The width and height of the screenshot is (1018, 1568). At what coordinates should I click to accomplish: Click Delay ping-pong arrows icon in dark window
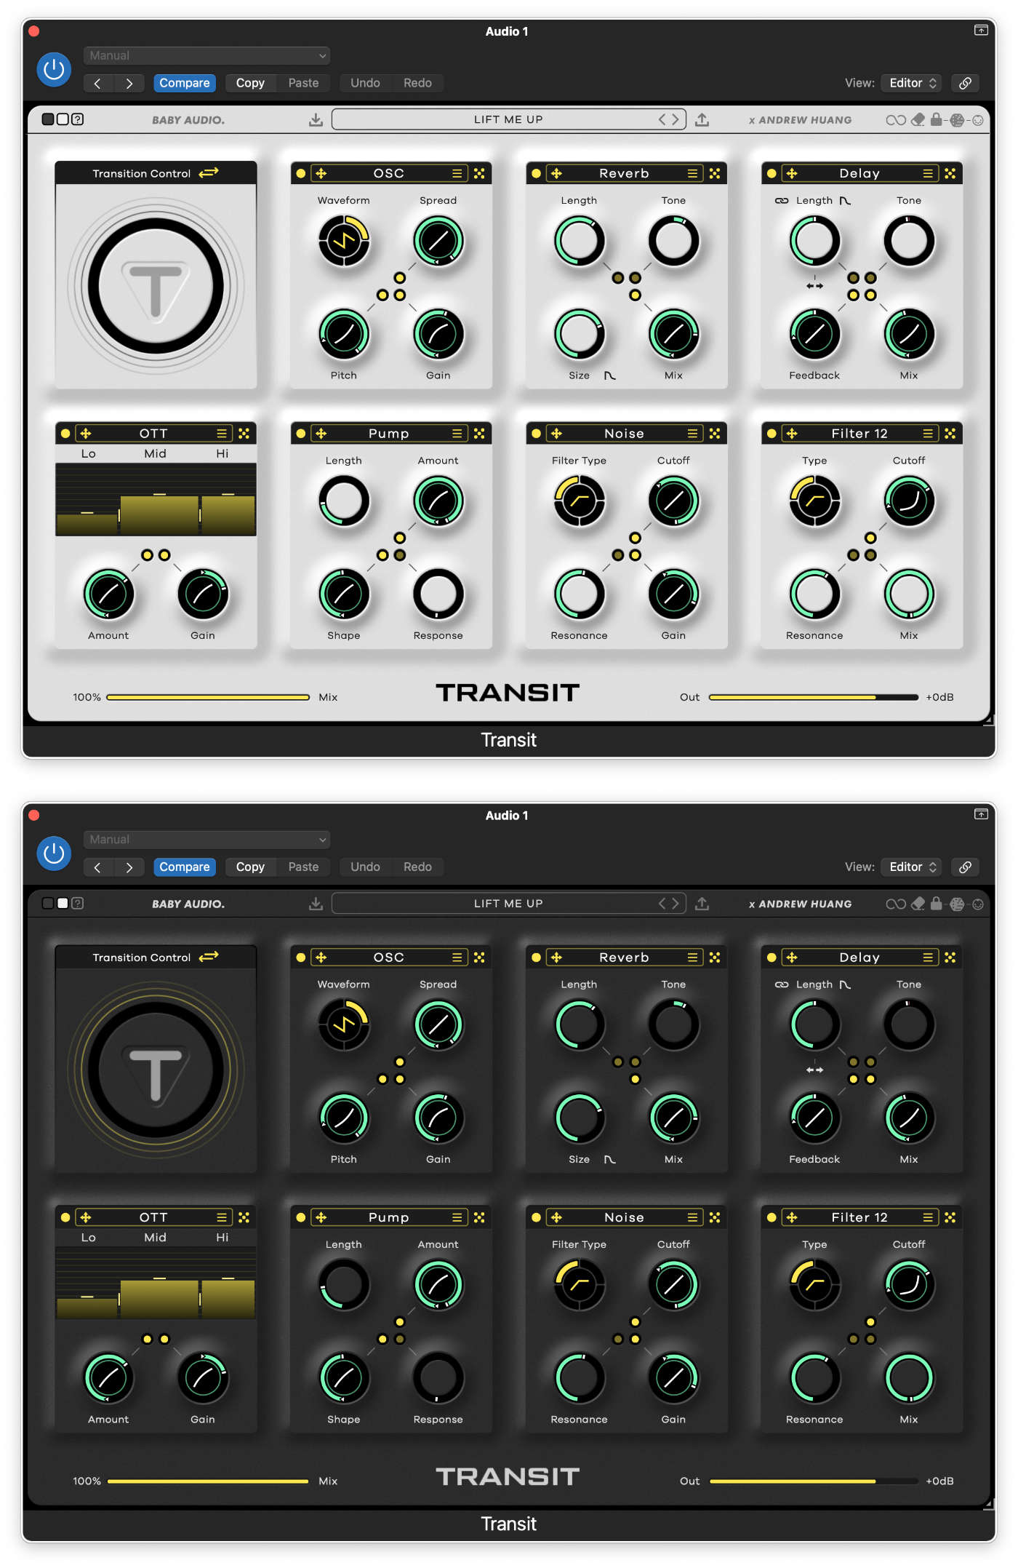pos(814,1070)
